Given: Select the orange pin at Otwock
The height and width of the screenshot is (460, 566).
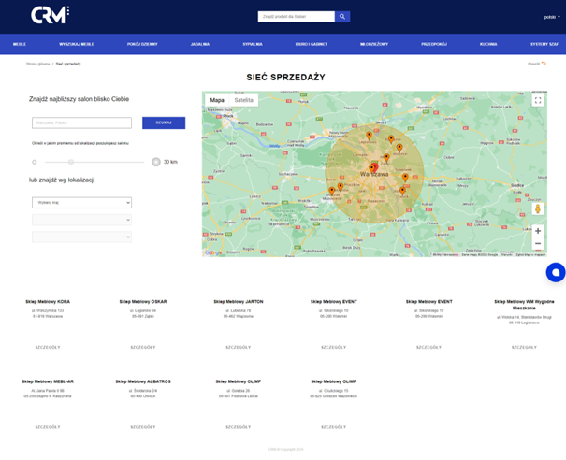Looking at the screenshot, I should click(x=402, y=191).
